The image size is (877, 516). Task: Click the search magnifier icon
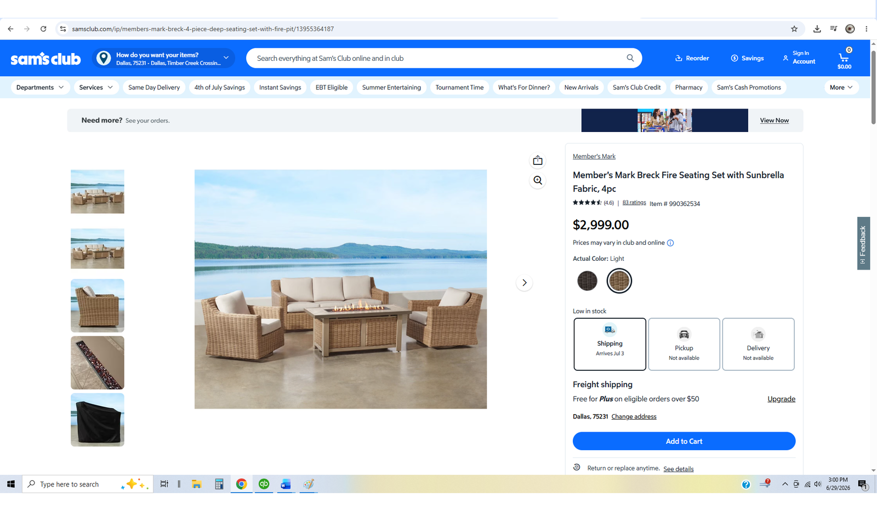(630, 58)
